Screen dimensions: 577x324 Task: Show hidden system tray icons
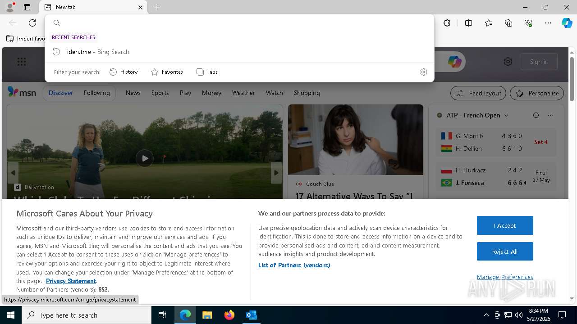[486, 315]
